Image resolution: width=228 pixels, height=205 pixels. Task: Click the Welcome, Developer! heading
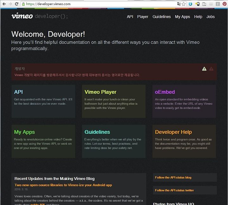pyautogui.click(x=48, y=34)
